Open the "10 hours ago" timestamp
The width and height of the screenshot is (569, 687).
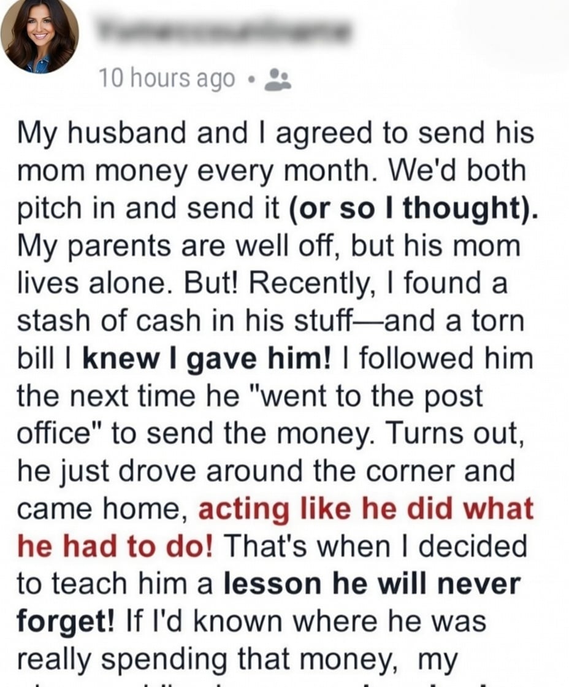tap(167, 79)
